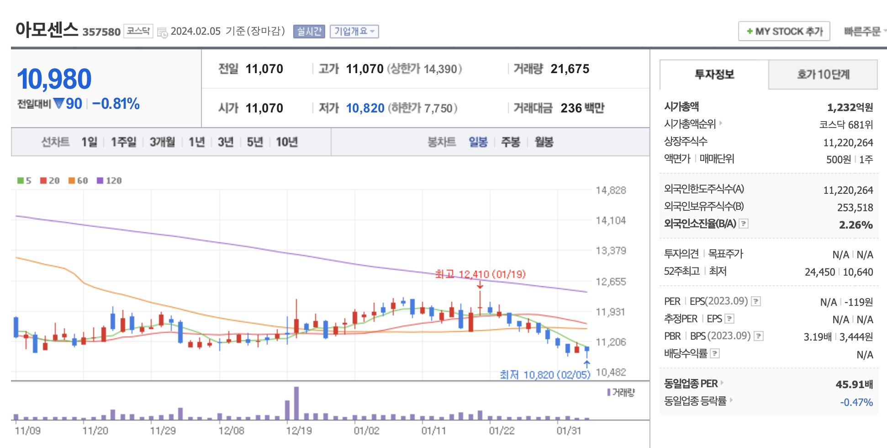Expand the 기업개요 dropdown

pos(354,31)
